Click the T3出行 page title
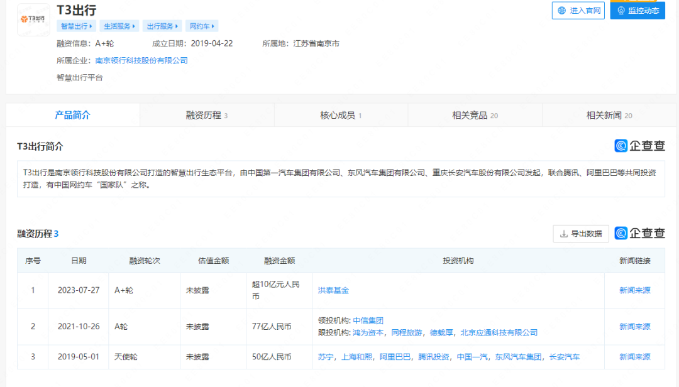 tap(77, 11)
